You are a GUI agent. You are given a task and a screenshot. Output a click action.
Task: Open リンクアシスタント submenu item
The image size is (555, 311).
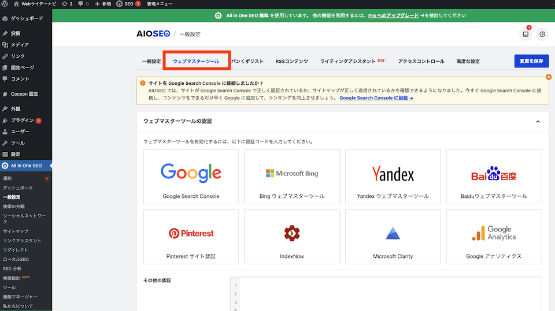coord(22,241)
